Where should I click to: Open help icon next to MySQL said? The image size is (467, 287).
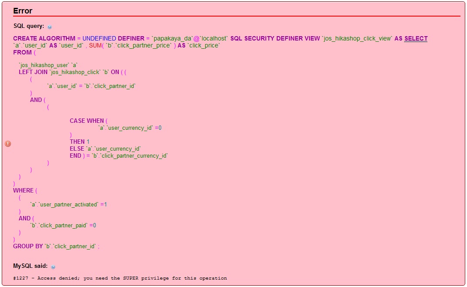coord(53,267)
